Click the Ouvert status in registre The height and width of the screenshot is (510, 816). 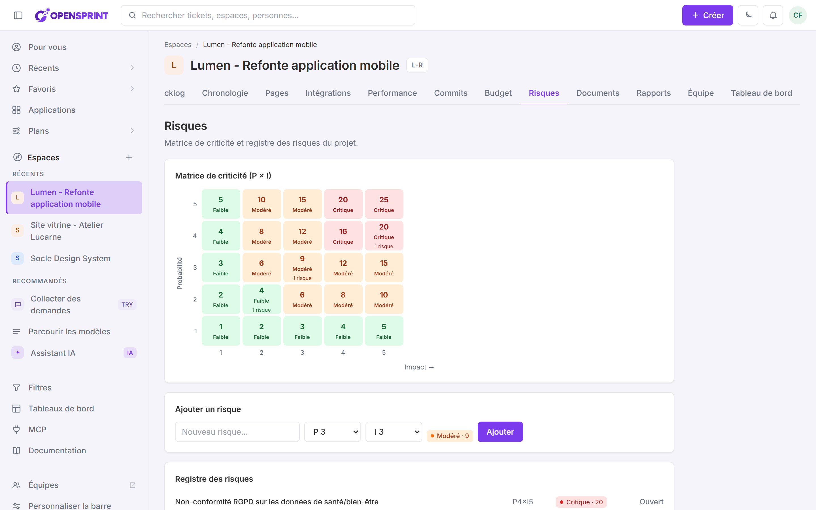coord(651,502)
